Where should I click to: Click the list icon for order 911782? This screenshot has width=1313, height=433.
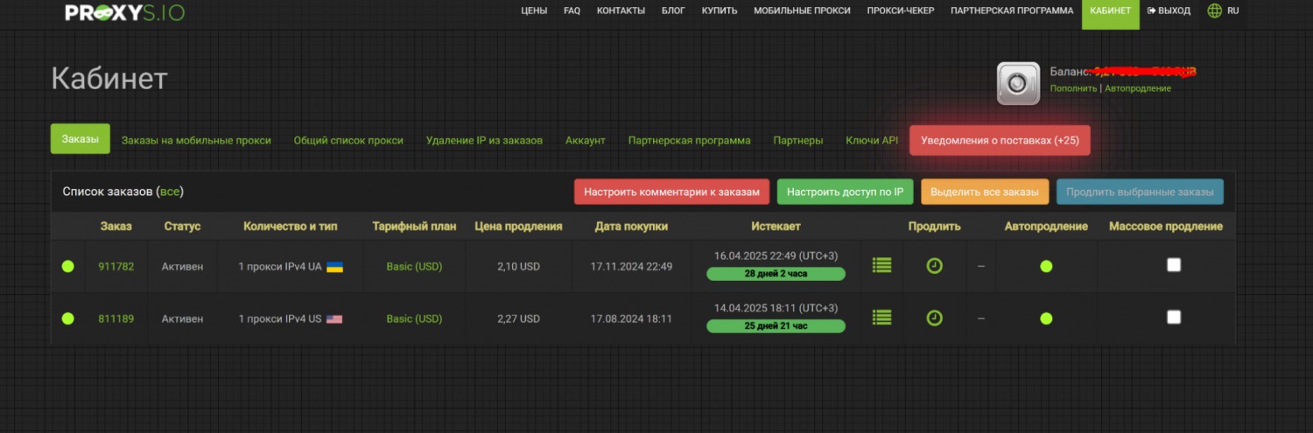pos(881,266)
